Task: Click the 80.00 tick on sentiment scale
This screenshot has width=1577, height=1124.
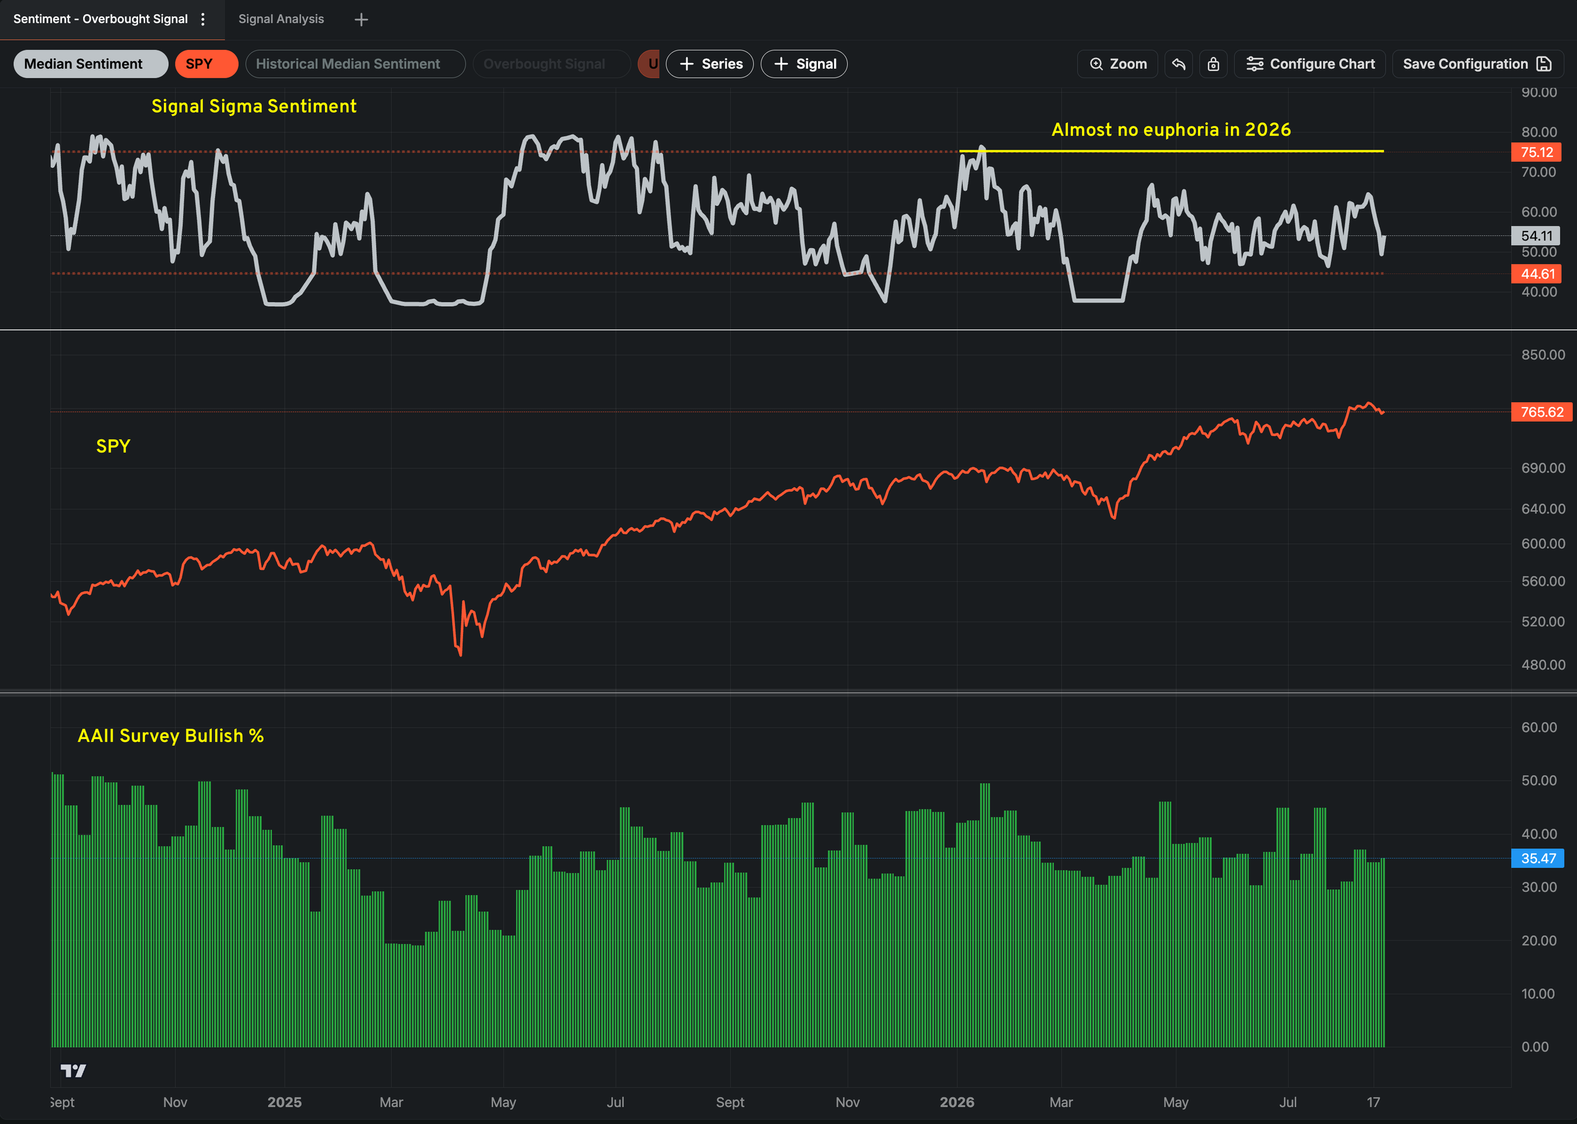Action: click(x=1539, y=131)
